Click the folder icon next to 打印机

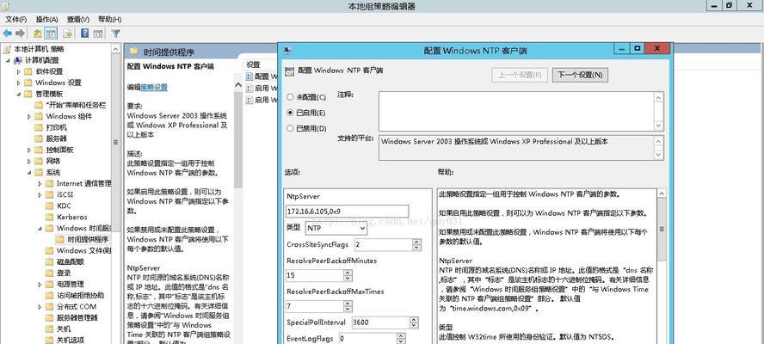(39, 127)
